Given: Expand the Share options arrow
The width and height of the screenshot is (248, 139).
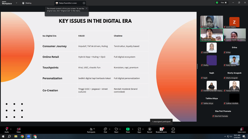Looking at the screenshot, I should tap(133, 129).
